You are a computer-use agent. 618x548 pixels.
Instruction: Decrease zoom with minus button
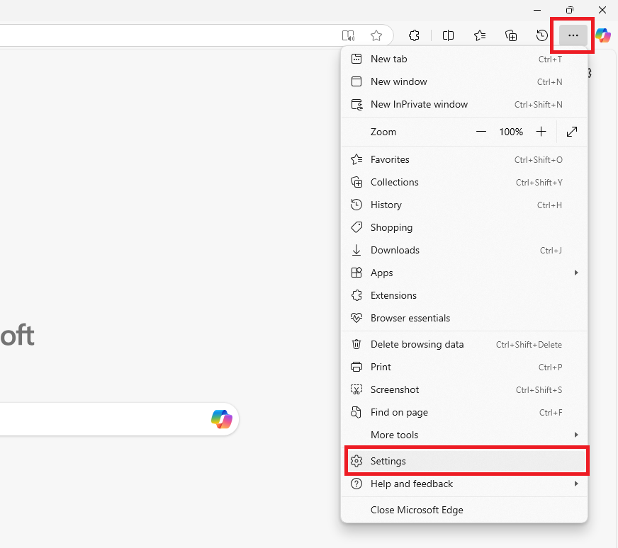[x=481, y=132]
